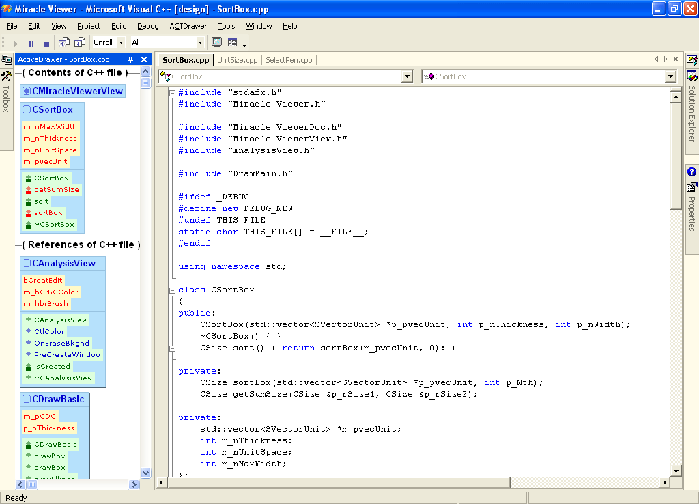
Task: Click the Stop square in the toolbar
Action: [x=46, y=44]
